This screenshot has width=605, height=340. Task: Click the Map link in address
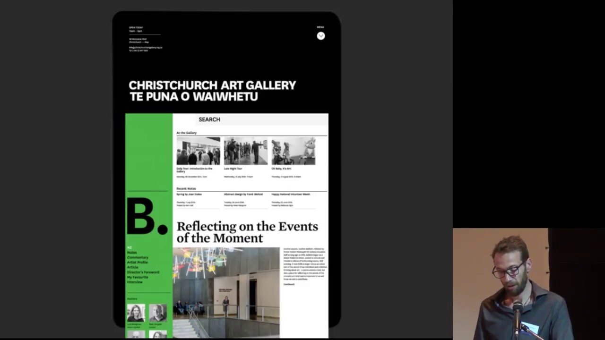pos(147,42)
